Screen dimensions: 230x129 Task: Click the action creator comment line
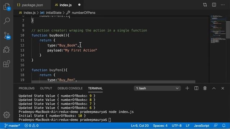point(89,30)
